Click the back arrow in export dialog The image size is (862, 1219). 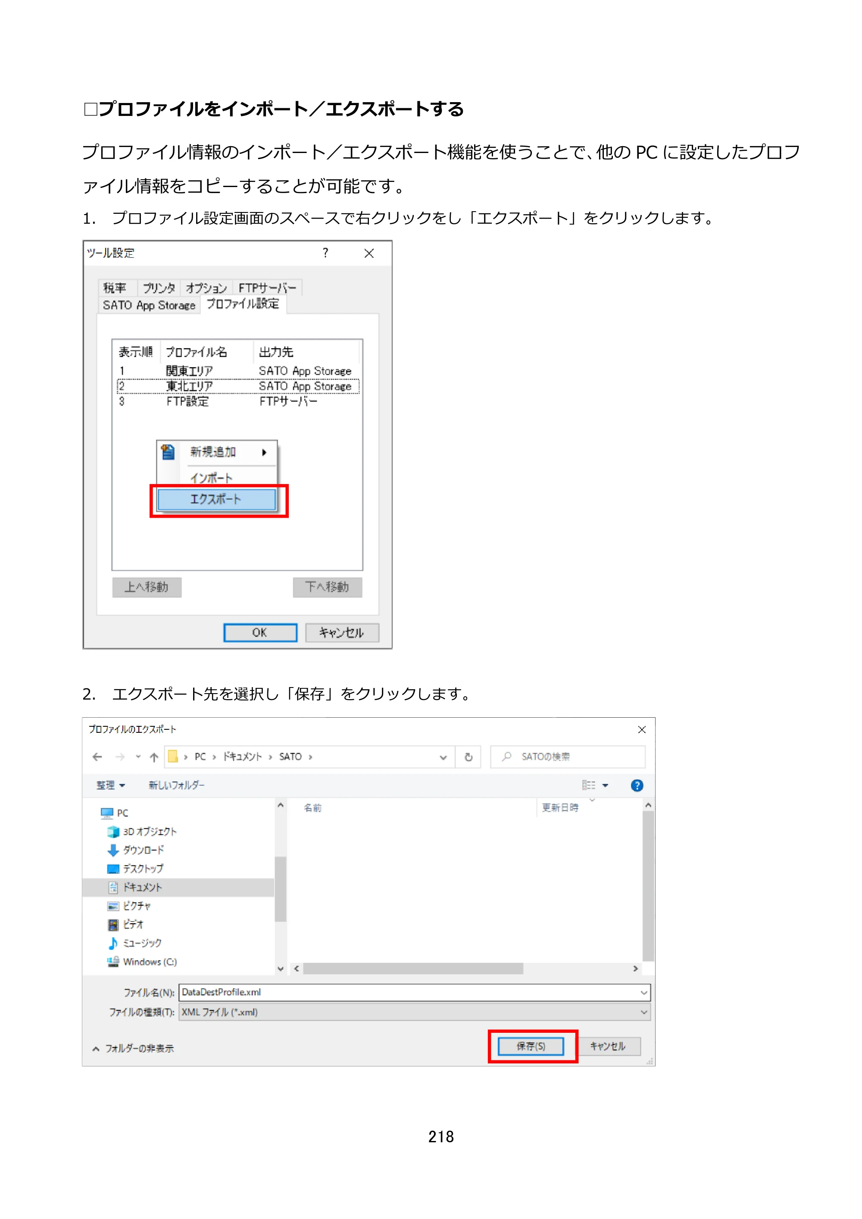[97, 757]
